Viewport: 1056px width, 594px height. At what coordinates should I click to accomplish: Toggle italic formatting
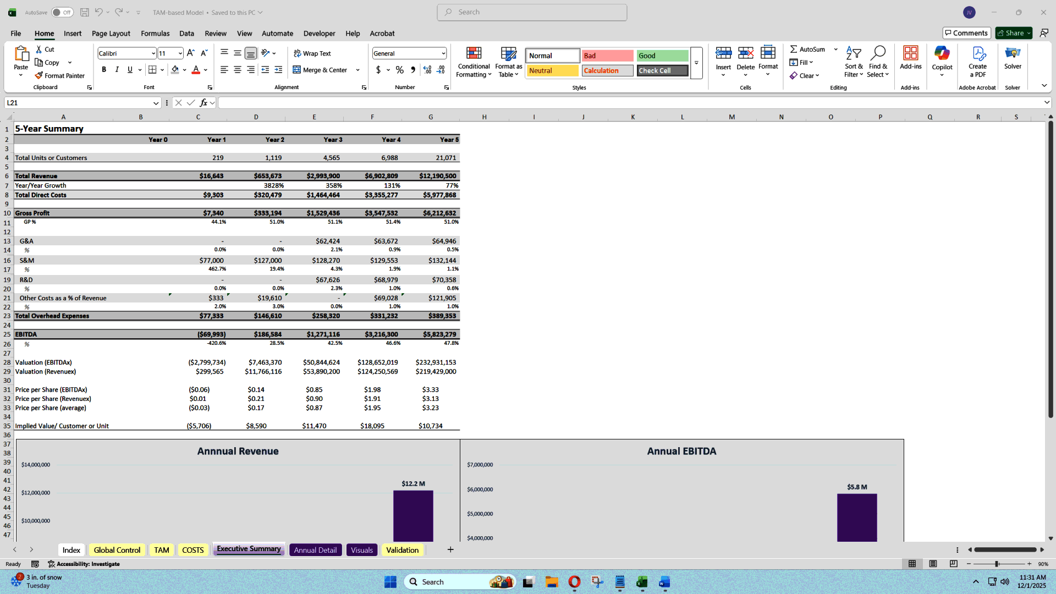(x=117, y=69)
